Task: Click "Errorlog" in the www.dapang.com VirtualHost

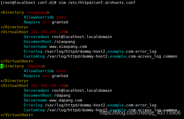Action: pyautogui.click(x=33, y=105)
